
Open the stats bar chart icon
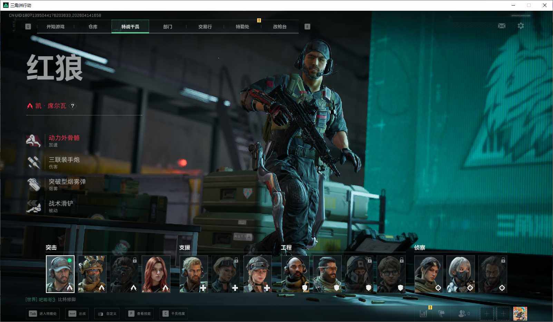coord(424,313)
